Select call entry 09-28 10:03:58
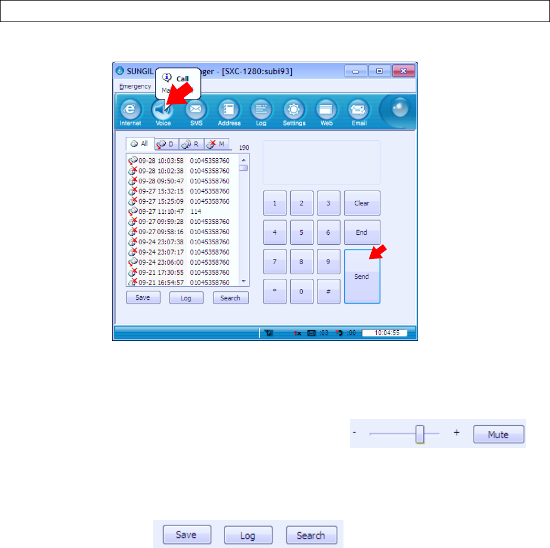Screen dimensions: 550x548 pyautogui.click(x=182, y=161)
